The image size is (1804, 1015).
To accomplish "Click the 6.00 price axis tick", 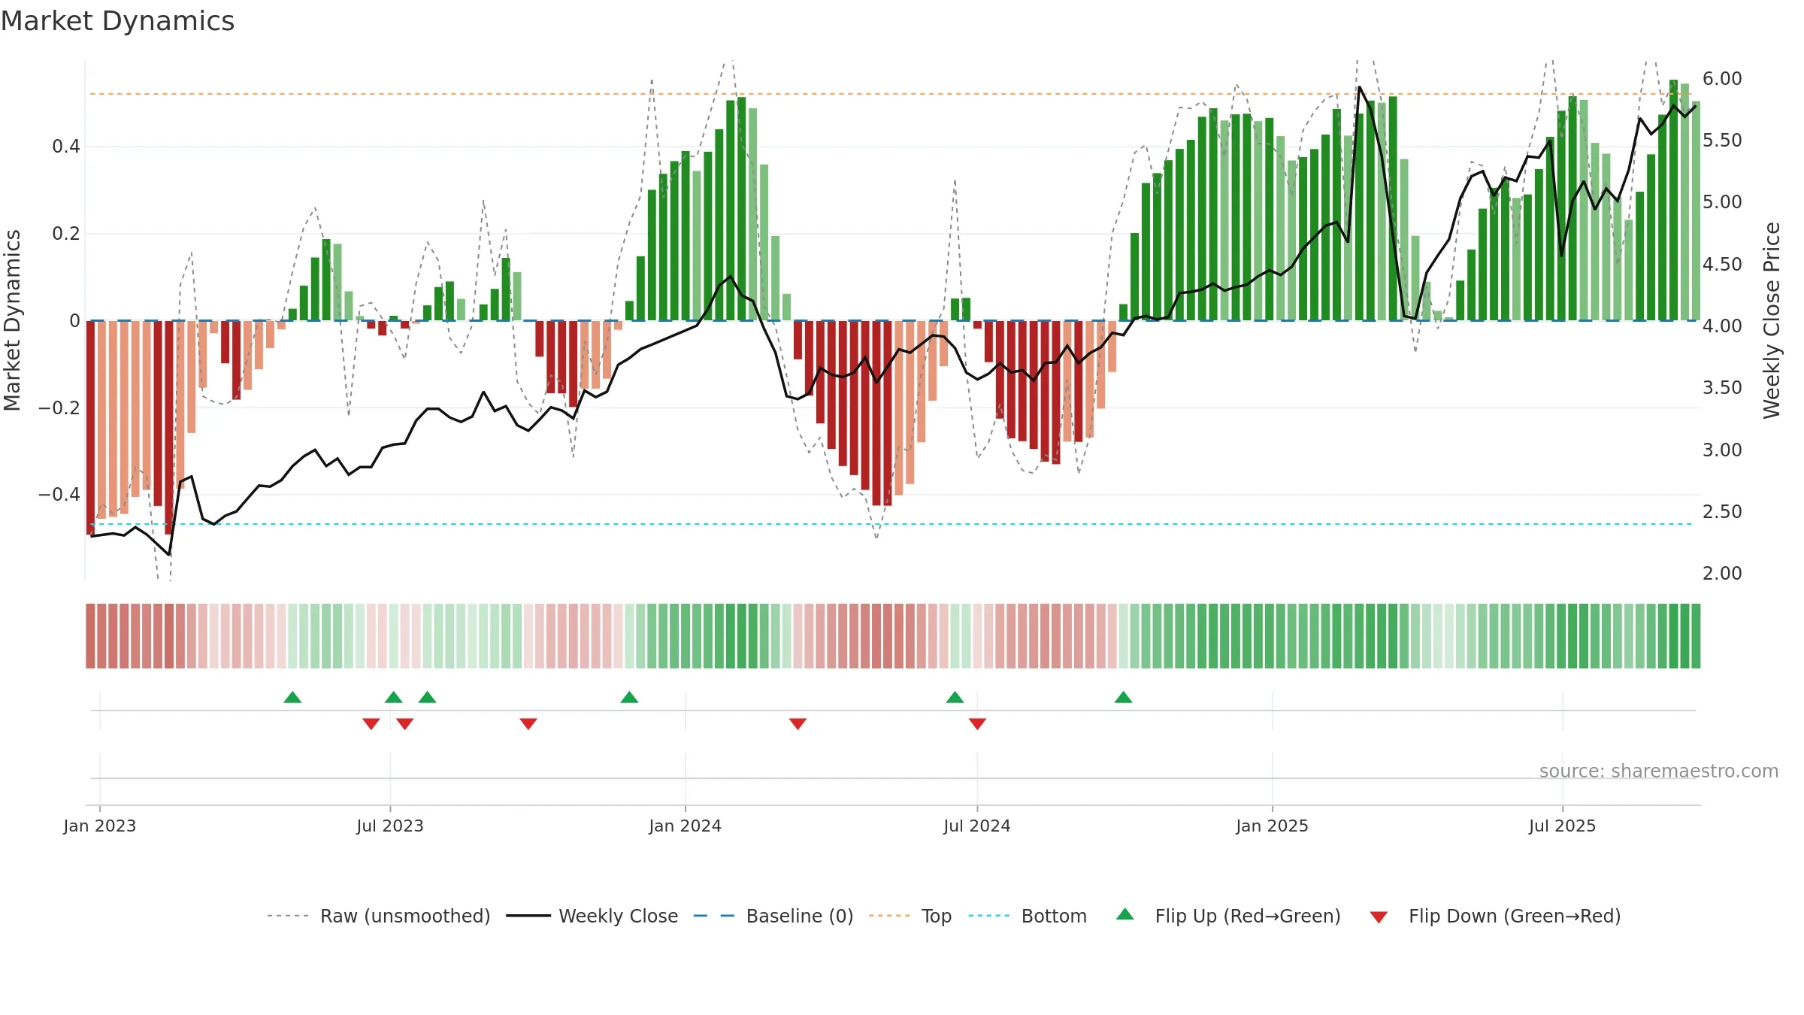I will [x=1722, y=79].
